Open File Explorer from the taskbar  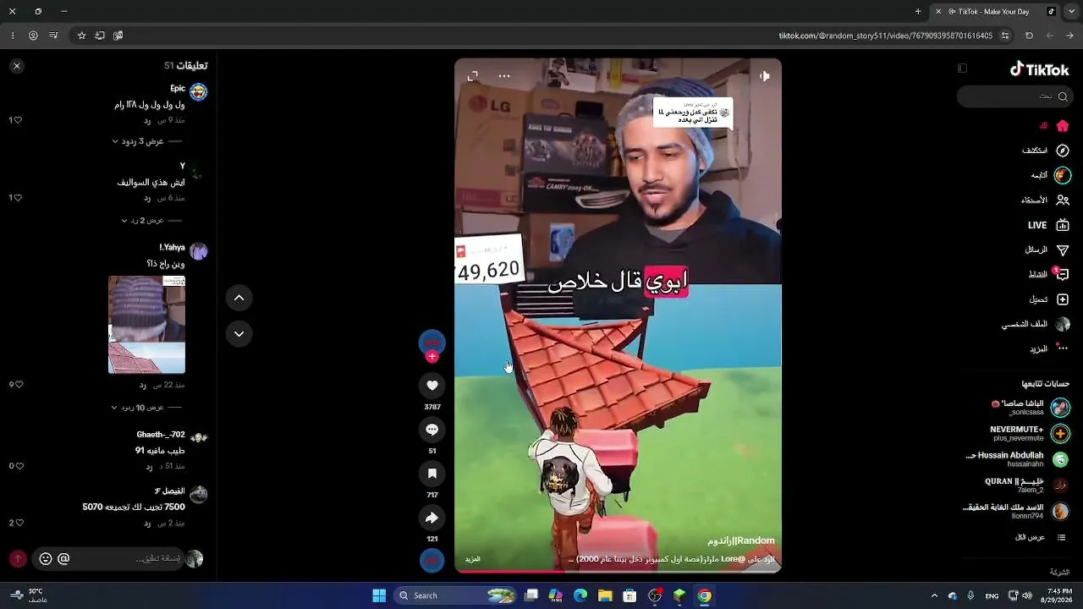(x=605, y=595)
